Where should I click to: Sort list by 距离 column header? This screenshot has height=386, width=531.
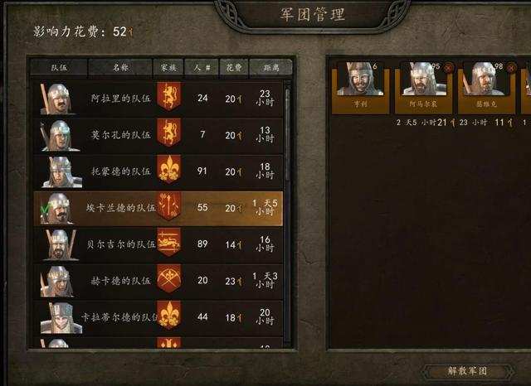pyautogui.click(x=271, y=68)
